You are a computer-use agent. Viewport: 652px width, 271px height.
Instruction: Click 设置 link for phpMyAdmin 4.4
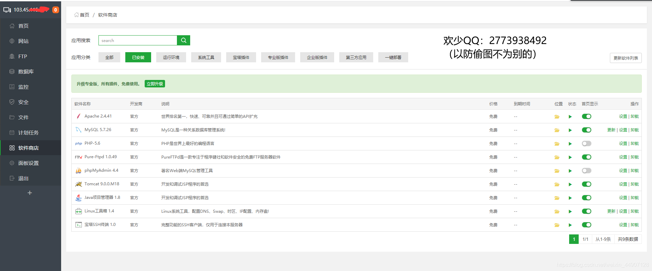623,171
